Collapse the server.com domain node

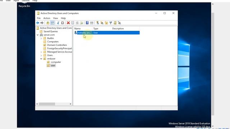pyautogui.click(x=37, y=35)
